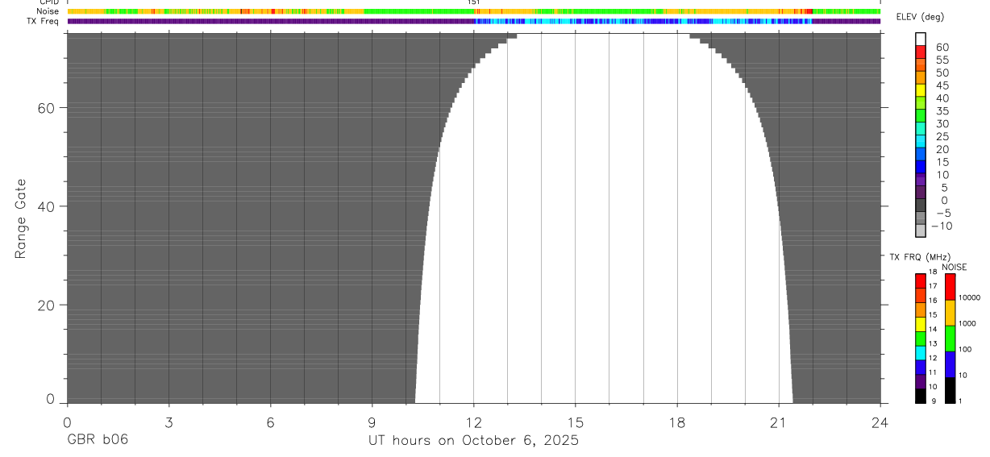The image size is (990, 457).
Task: Click the TX Freq color strip above the plot
Action: pyautogui.click(x=473, y=21)
